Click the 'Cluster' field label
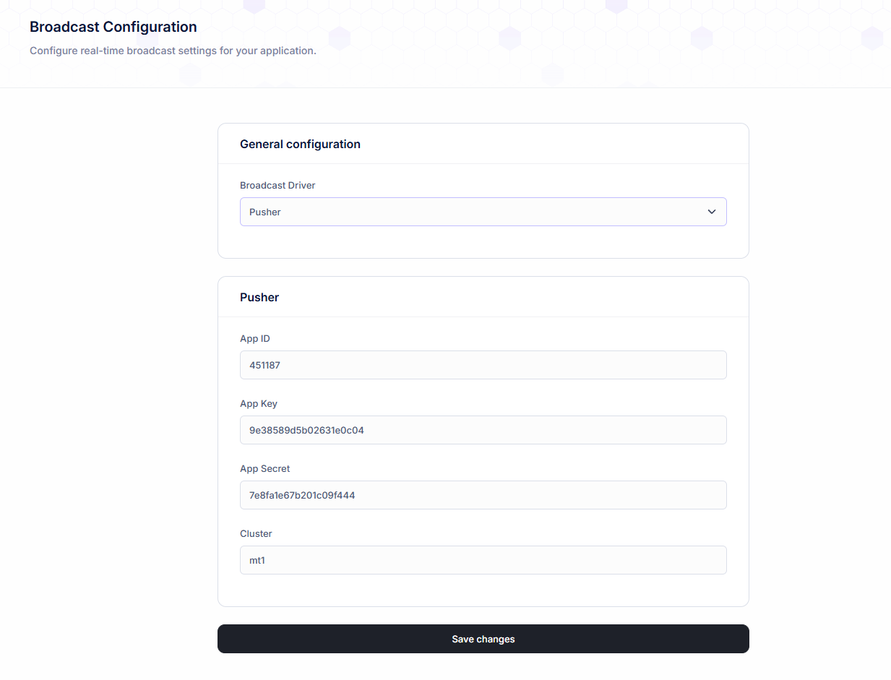 [256, 533]
